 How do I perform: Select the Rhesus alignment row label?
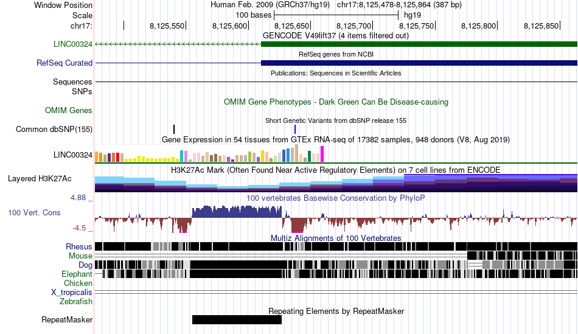(x=79, y=246)
